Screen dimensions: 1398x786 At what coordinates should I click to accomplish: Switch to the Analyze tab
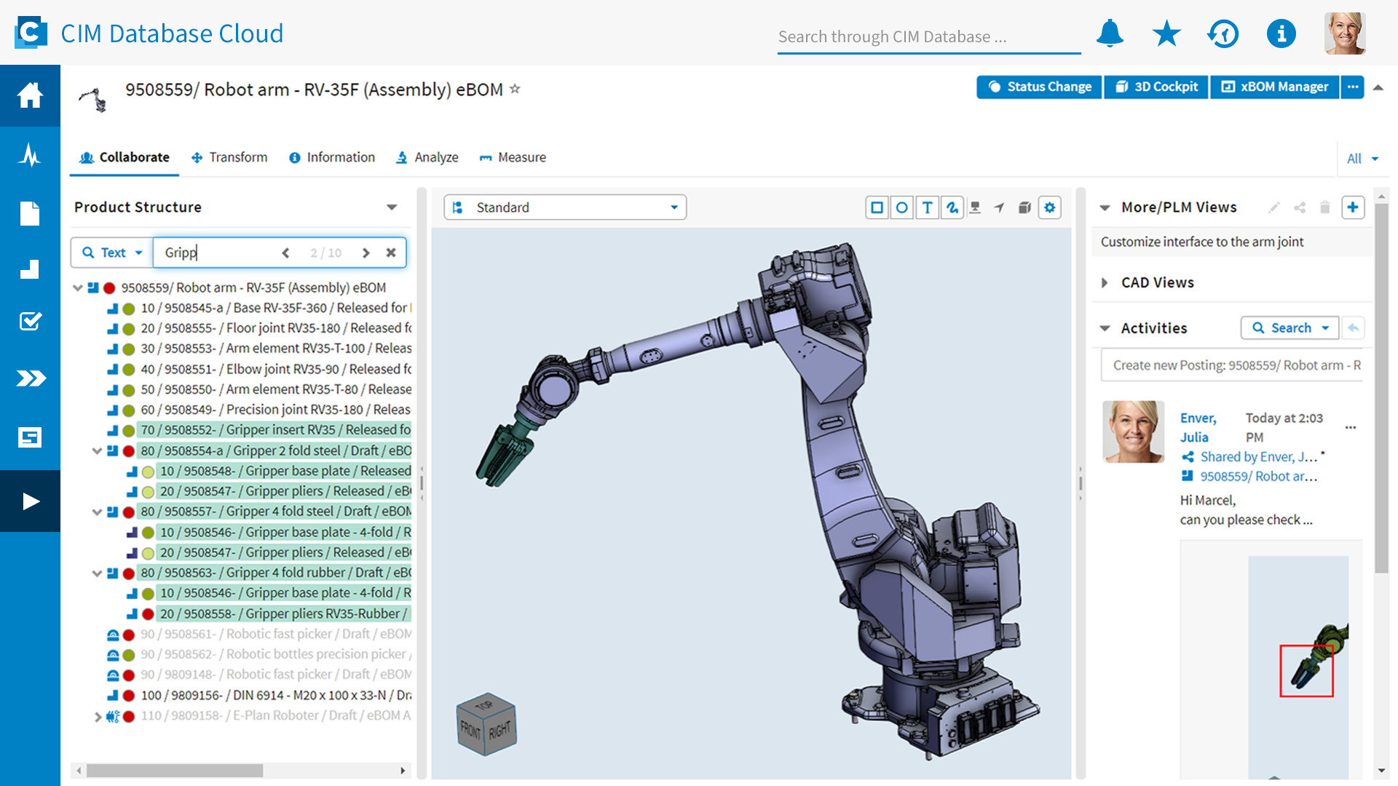pyautogui.click(x=427, y=157)
